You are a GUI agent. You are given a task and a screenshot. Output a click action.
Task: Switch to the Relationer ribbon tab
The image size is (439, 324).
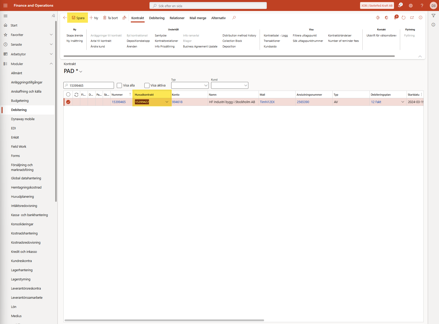tap(177, 18)
